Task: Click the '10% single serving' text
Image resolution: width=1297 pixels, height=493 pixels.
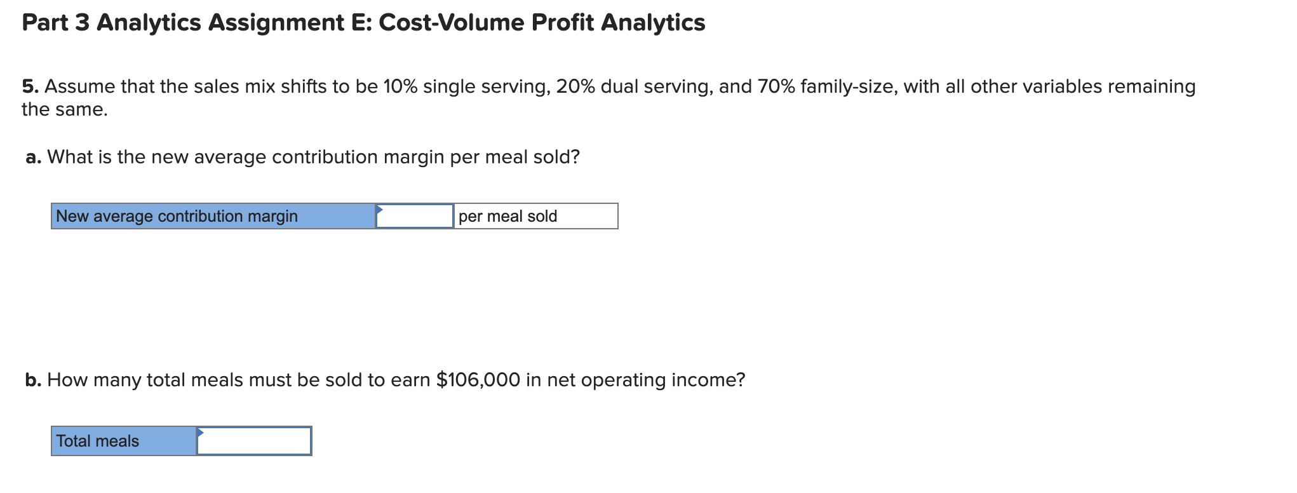Action: pos(467,86)
